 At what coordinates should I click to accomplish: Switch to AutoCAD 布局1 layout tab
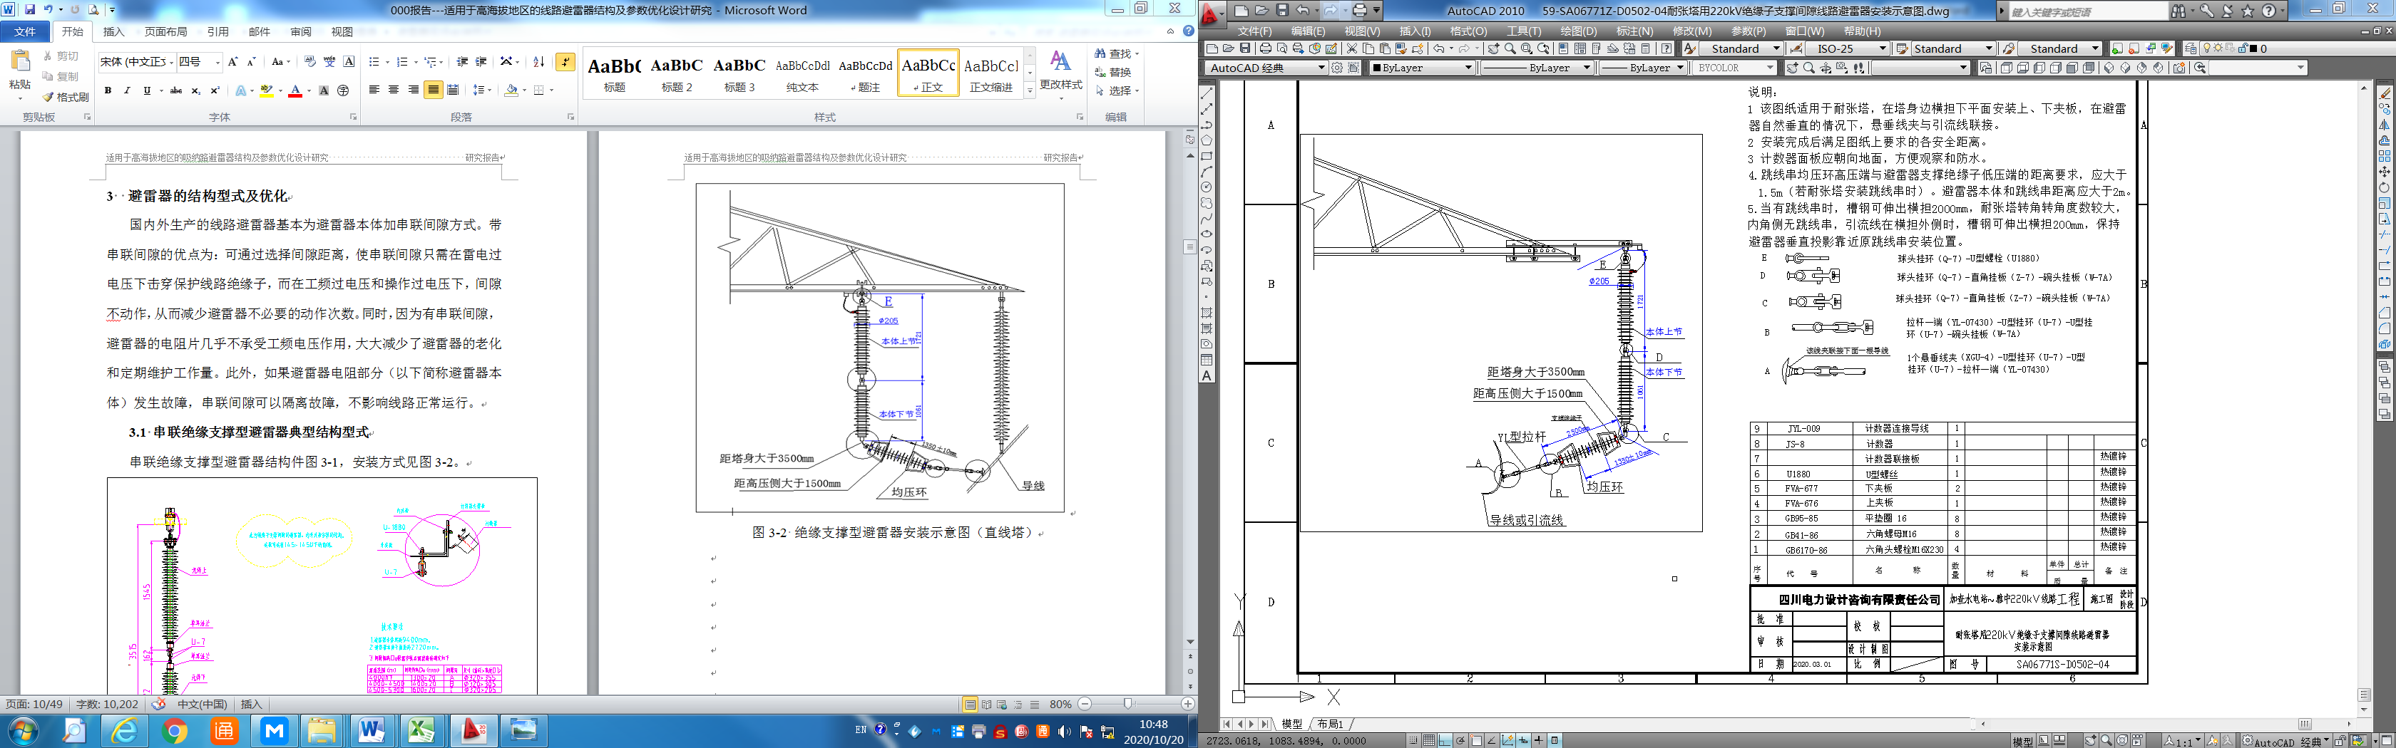[1329, 724]
